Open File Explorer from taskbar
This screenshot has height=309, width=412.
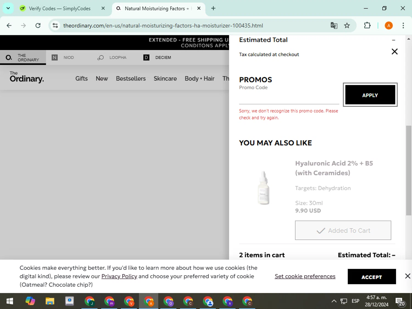[50, 301]
